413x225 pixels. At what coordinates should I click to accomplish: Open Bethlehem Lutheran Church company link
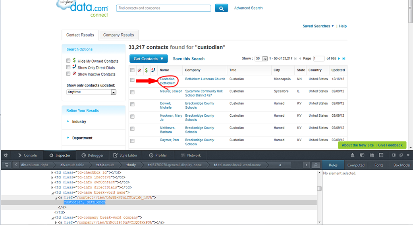[x=205, y=79]
